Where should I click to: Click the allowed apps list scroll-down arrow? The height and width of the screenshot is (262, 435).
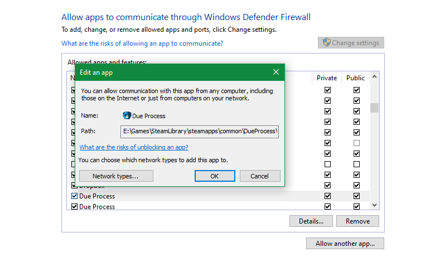[x=374, y=205]
